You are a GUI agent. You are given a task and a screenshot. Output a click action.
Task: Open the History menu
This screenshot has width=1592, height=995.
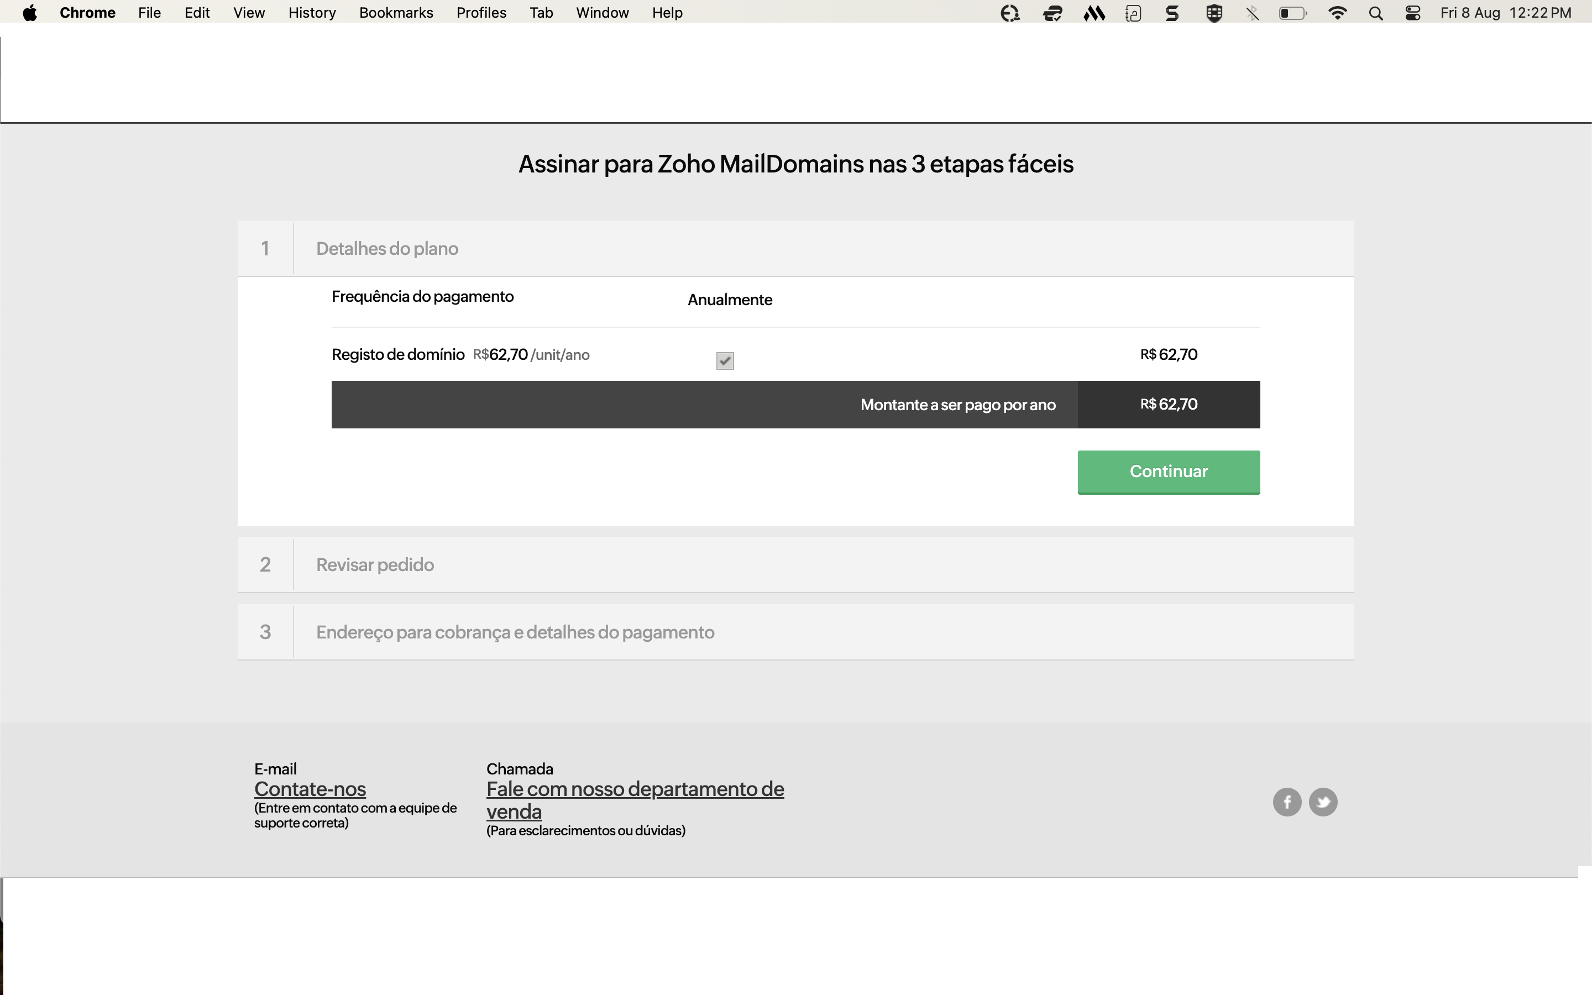312,13
